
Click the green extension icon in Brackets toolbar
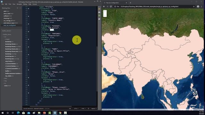click(99, 16)
